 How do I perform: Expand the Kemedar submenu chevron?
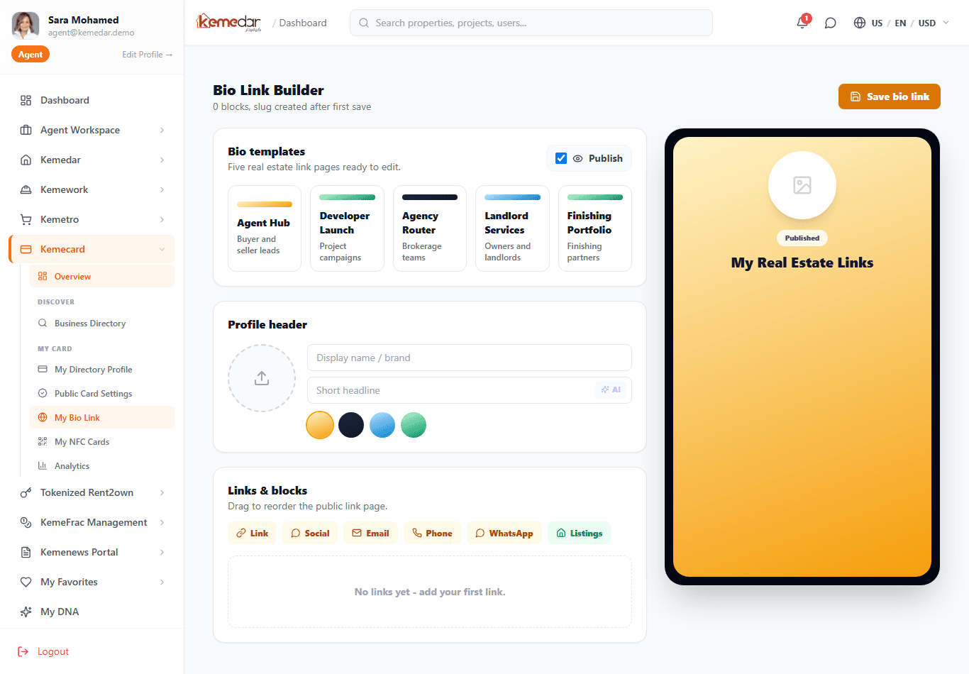pyautogui.click(x=162, y=160)
